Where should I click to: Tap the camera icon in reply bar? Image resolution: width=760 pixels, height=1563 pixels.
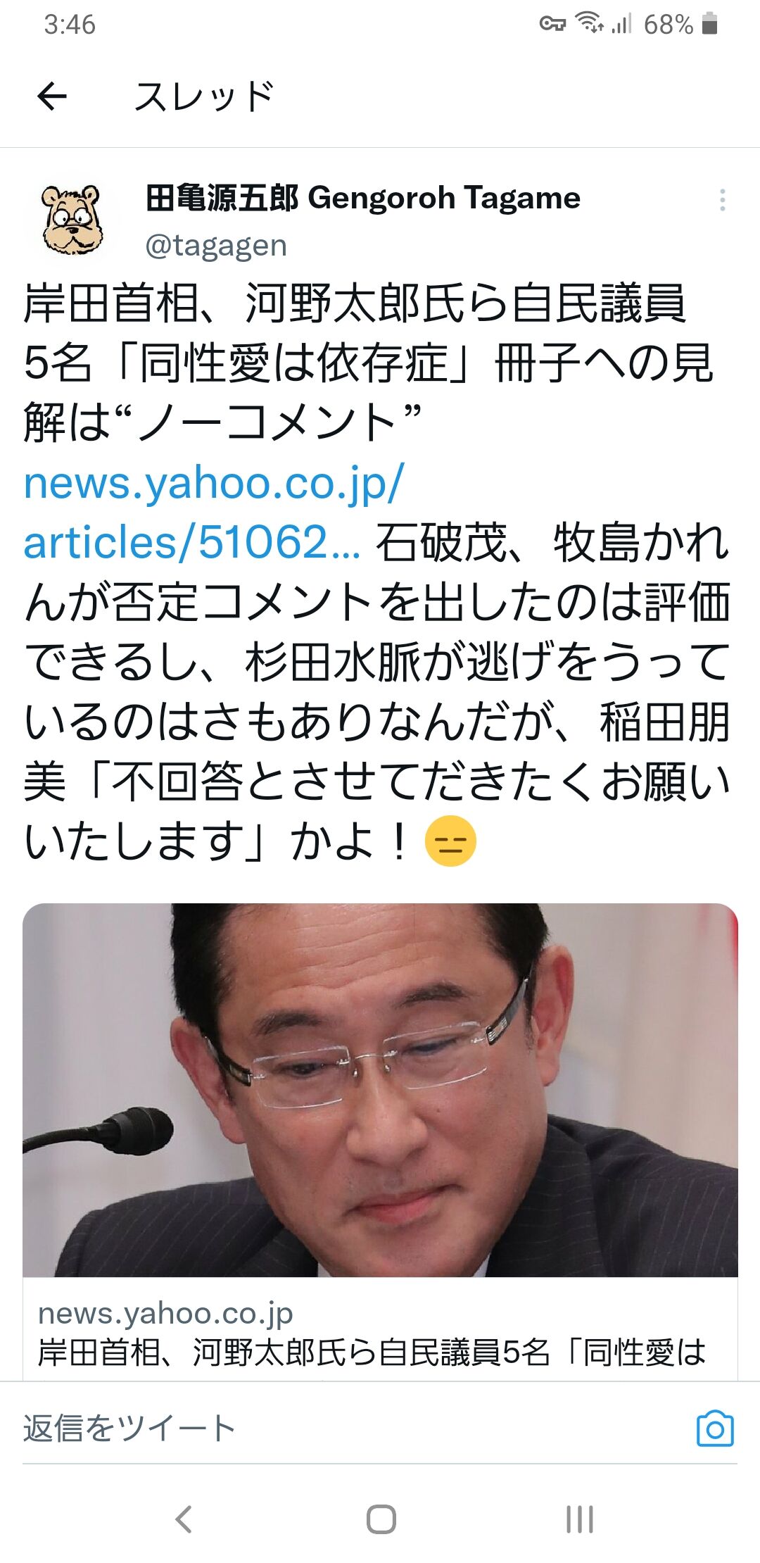(715, 1429)
